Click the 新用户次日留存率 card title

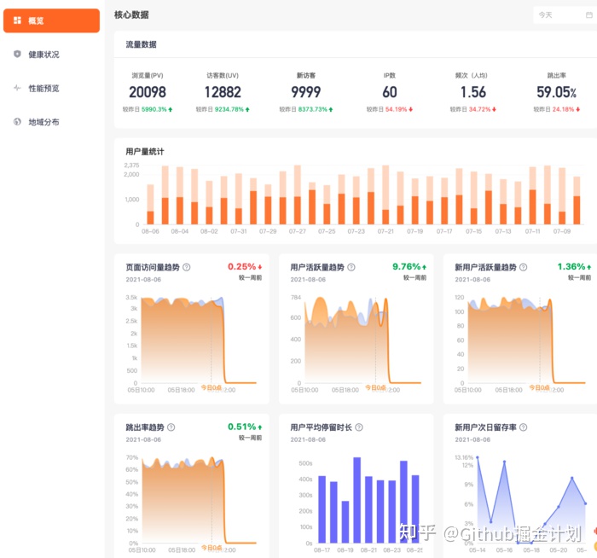point(486,427)
